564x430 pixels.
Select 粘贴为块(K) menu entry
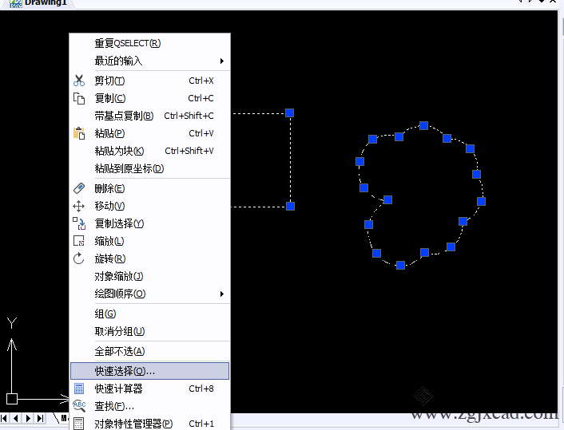click(x=149, y=151)
